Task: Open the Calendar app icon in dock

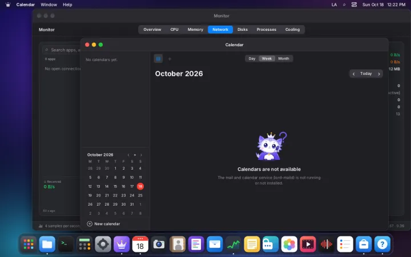Action: [x=140, y=244]
